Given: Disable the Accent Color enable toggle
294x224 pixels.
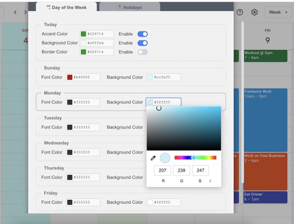Looking at the screenshot, I should point(142,33).
